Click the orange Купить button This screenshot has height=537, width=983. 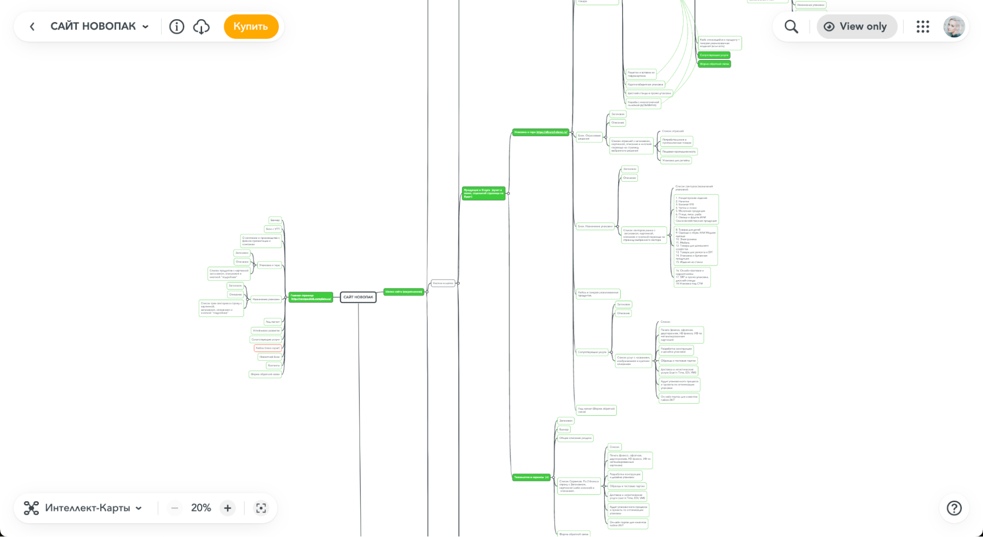click(251, 27)
